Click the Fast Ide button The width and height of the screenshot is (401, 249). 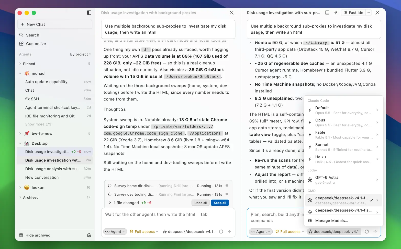(x=353, y=13)
